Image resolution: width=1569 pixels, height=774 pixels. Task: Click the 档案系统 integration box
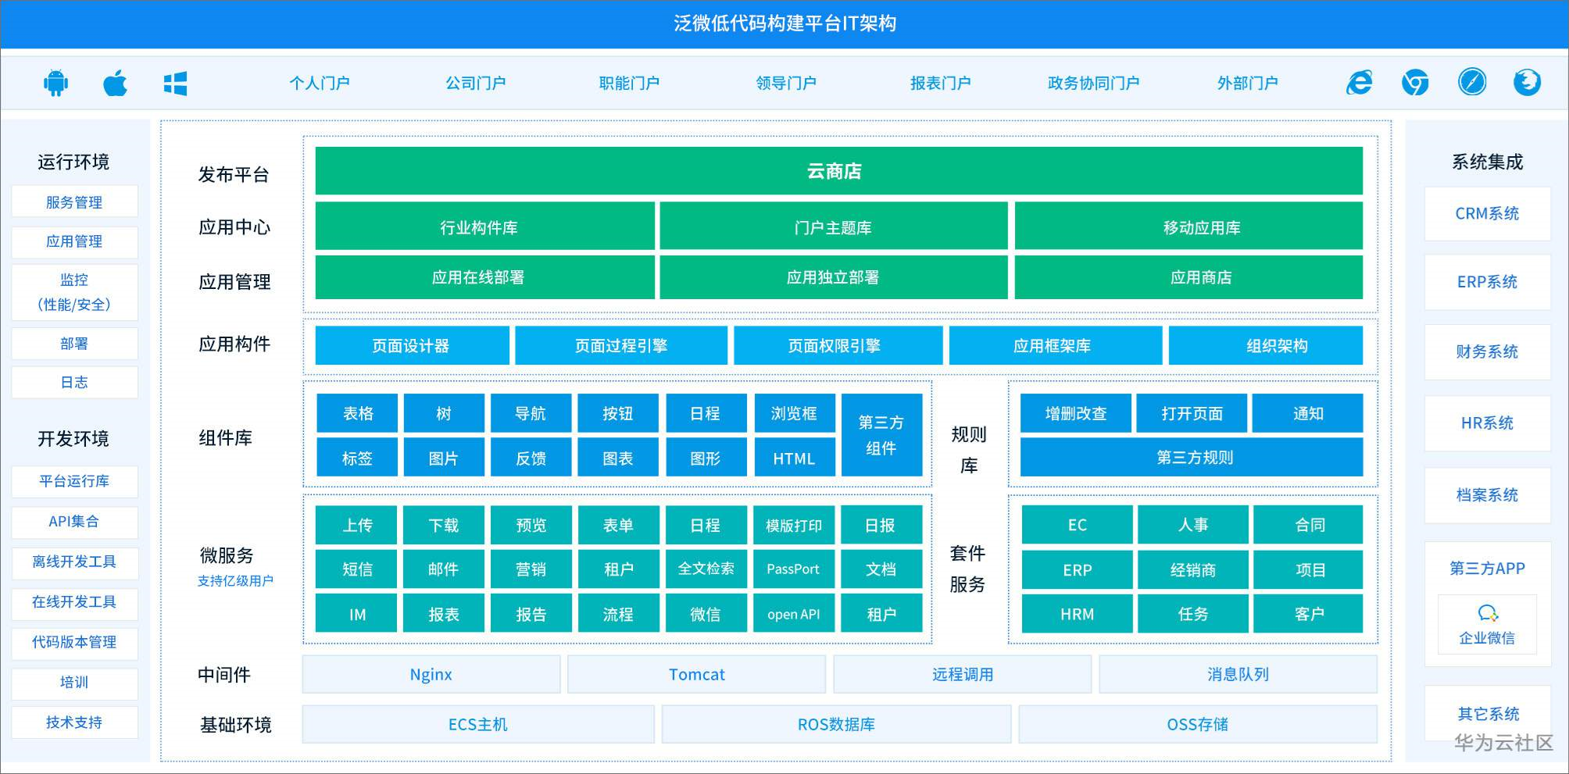(1487, 494)
